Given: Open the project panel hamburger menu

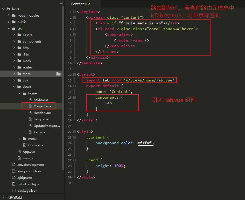Looking at the screenshot, I should coord(61,3).
